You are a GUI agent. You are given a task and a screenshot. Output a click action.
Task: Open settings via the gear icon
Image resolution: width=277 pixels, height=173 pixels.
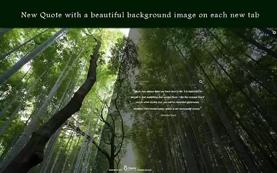tap(274, 32)
